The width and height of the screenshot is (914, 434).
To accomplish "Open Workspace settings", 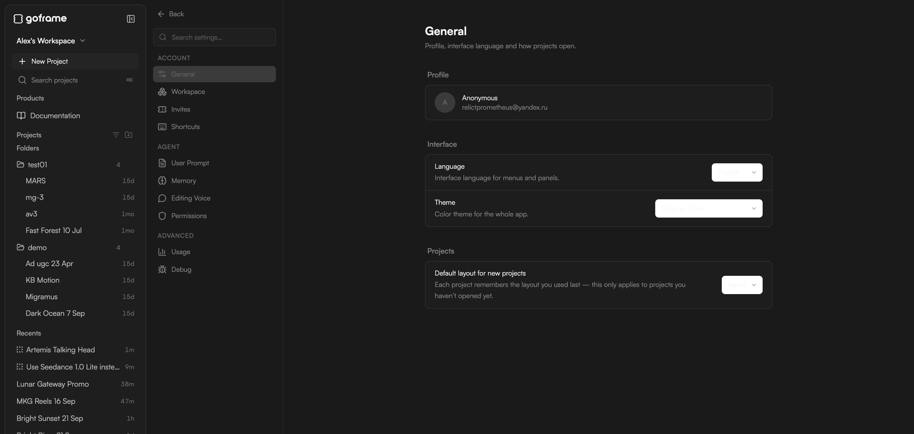I will pyautogui.click(x=214, y=91).
